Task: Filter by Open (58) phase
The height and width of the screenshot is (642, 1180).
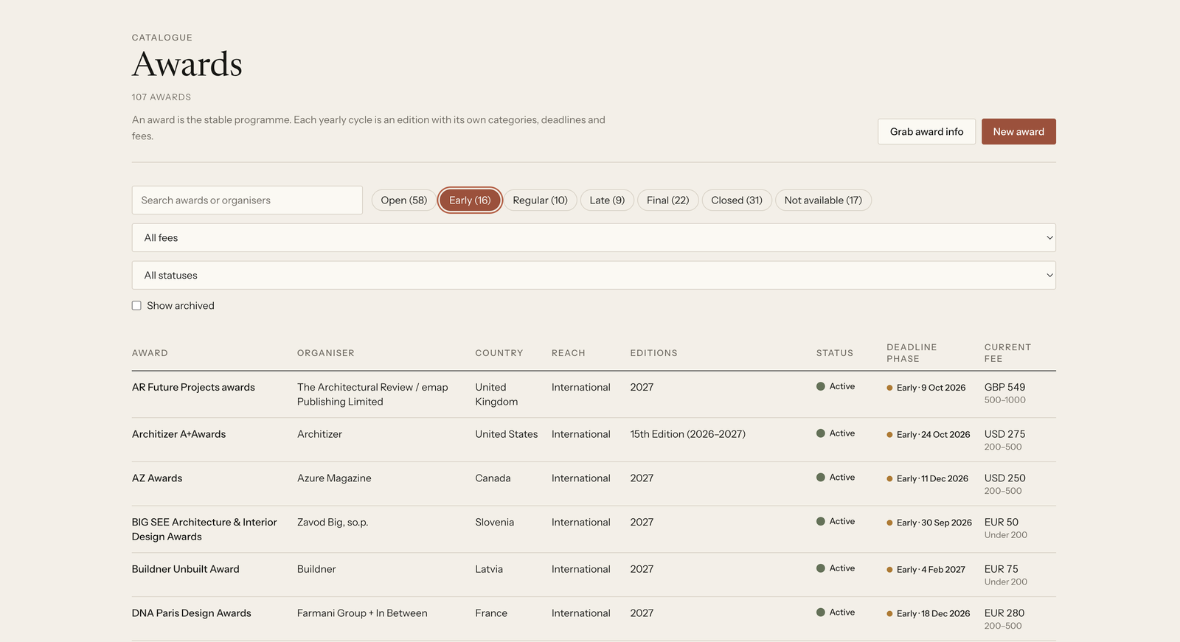Action: (404, 200)
